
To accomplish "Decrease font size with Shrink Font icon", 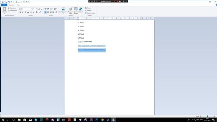I will 41,9.
